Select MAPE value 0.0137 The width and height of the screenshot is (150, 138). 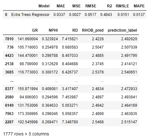(x=139, y=15)
